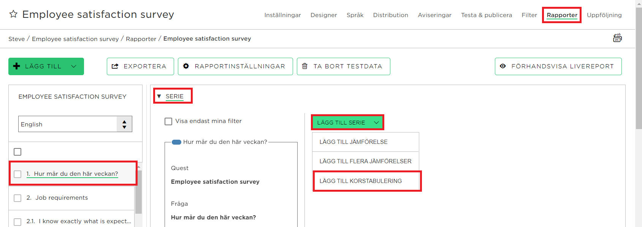This screenshot has width=642, height=227.
Task: Click the question list scrollbar
Action: (139, 192)
